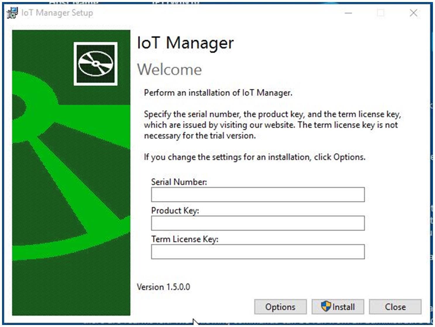Viewport: 435px width, 327px height.
Task: Click the "Product Key:" label
Action: pos(175,211)
